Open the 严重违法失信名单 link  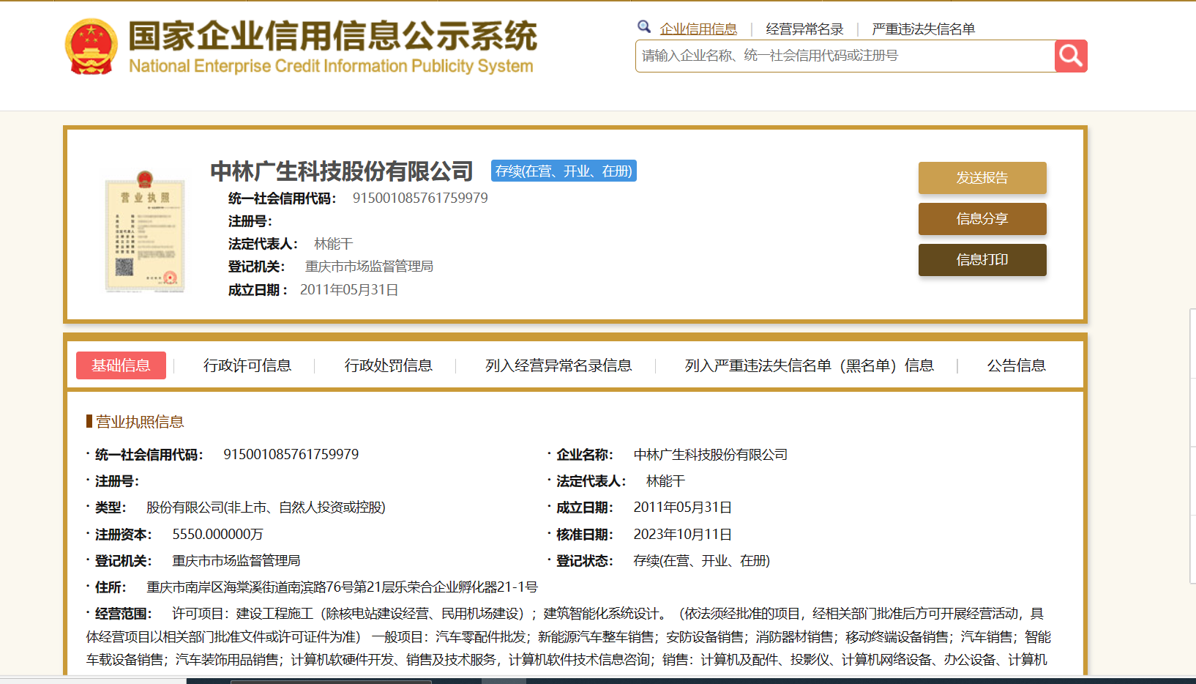(x=924, y=29)
